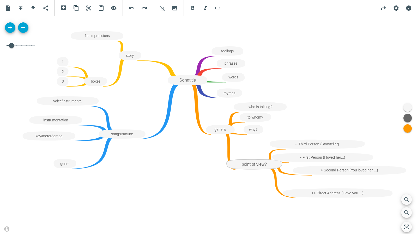Paste node with clipboard icon

pyautogui.click(x=101, y=8)
